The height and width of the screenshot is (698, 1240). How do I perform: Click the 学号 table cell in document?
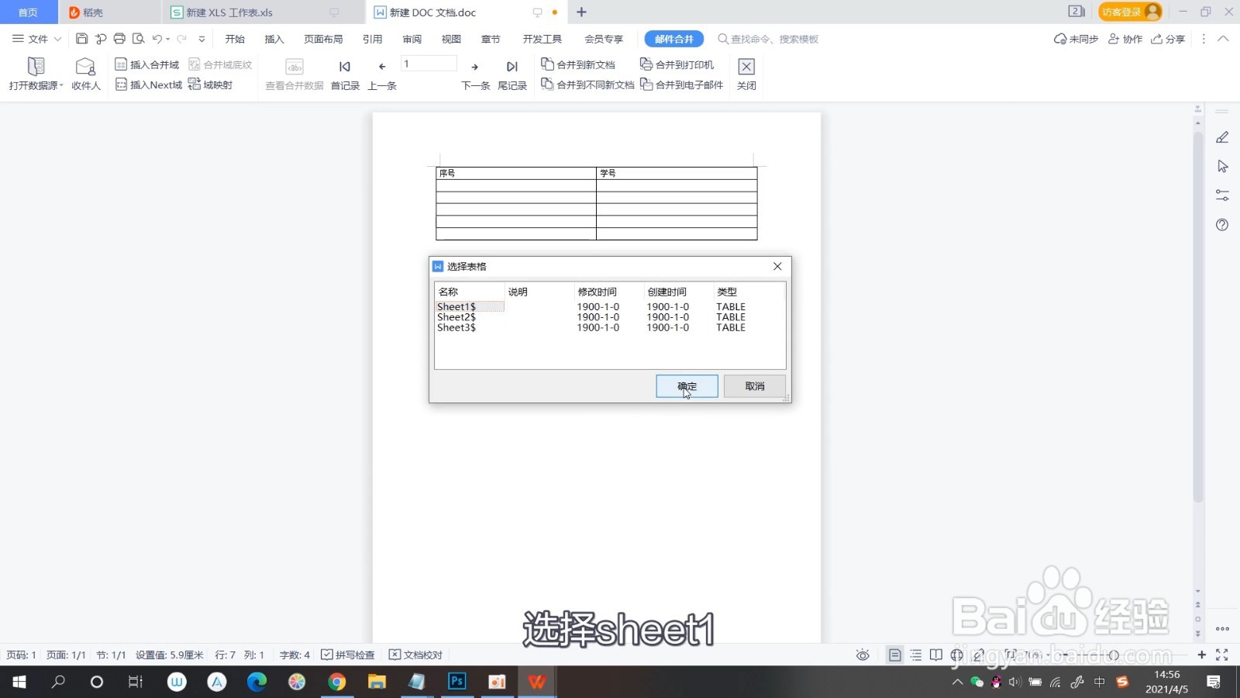tap(677, 173)
